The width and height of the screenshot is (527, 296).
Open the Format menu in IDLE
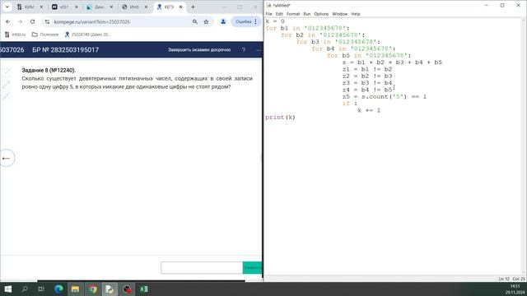(293, 14)
